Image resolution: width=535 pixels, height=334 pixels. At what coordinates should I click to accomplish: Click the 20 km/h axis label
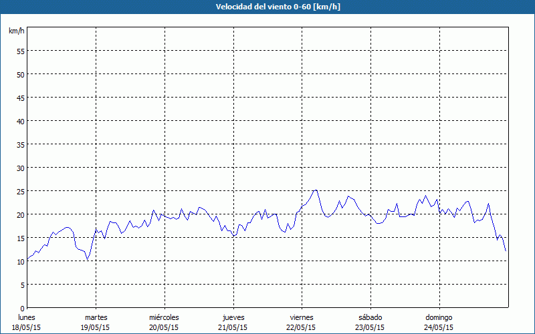pos(20,214)
